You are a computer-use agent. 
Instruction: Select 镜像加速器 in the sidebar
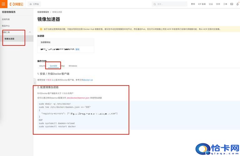click(9, 39)
